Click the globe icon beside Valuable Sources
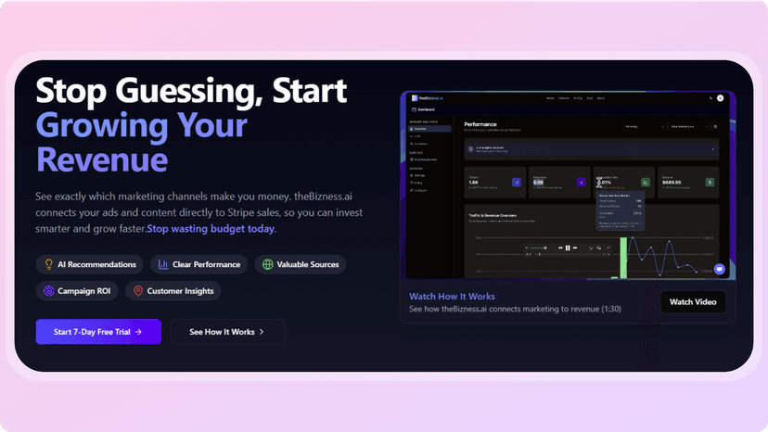 pyautogui.click(x=267, y=264)
